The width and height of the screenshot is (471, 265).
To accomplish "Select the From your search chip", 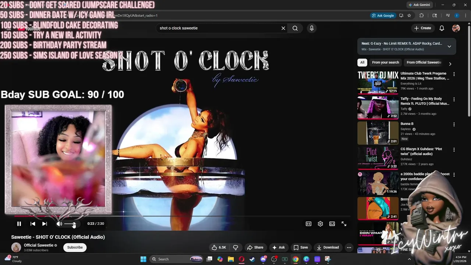I will (x=385, y=62).
